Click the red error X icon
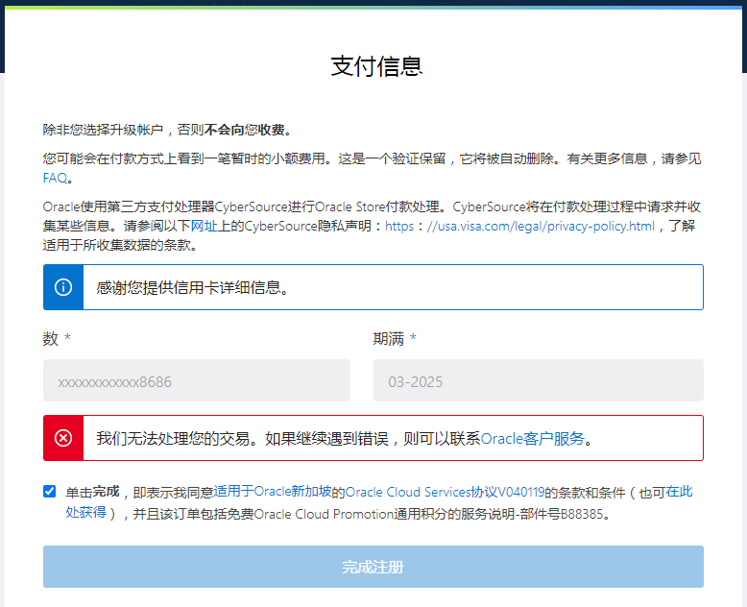 tap(63, 438)
